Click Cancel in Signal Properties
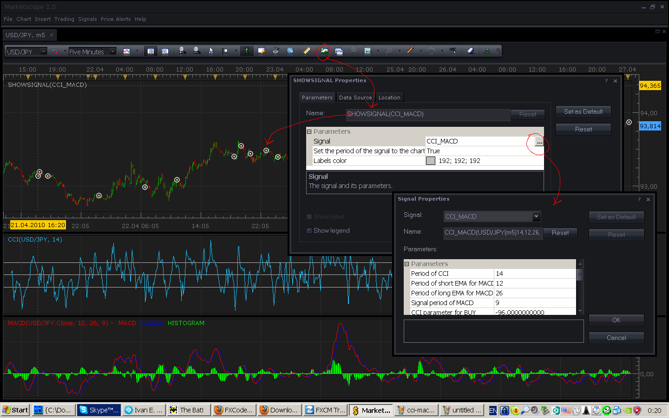The height and width of the screenshot is (418, 669). click(x=617, y=338)
